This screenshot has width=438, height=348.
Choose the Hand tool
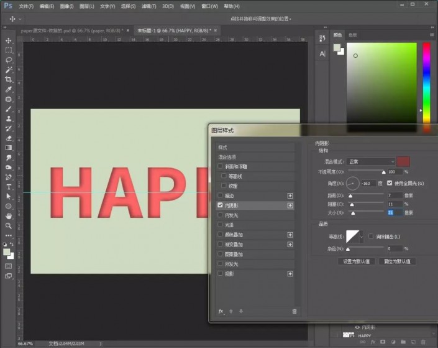(x=8, y=216)
